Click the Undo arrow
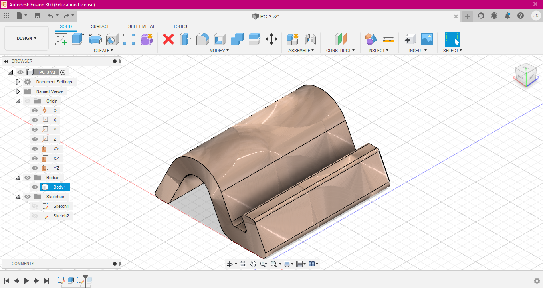The width and height of the screenshot is (543, 288). (x=50, y=16)
